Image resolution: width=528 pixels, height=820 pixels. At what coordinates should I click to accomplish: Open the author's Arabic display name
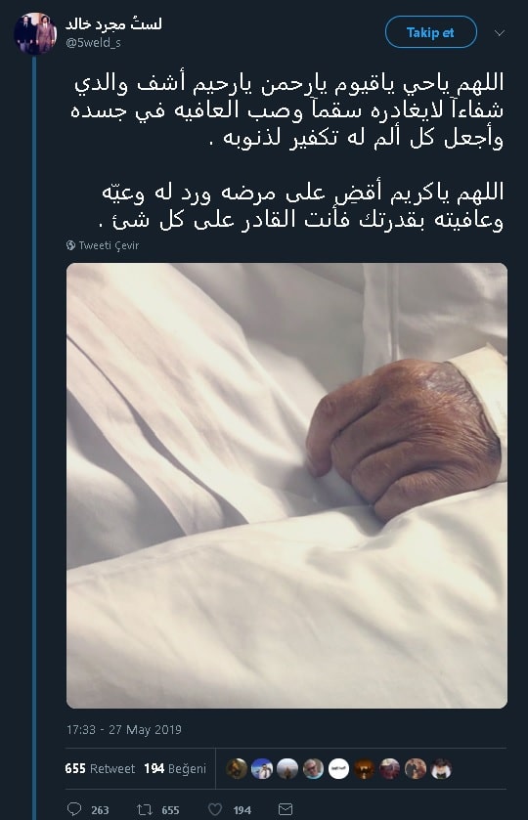pyautogui.click(x=113, y=24)
